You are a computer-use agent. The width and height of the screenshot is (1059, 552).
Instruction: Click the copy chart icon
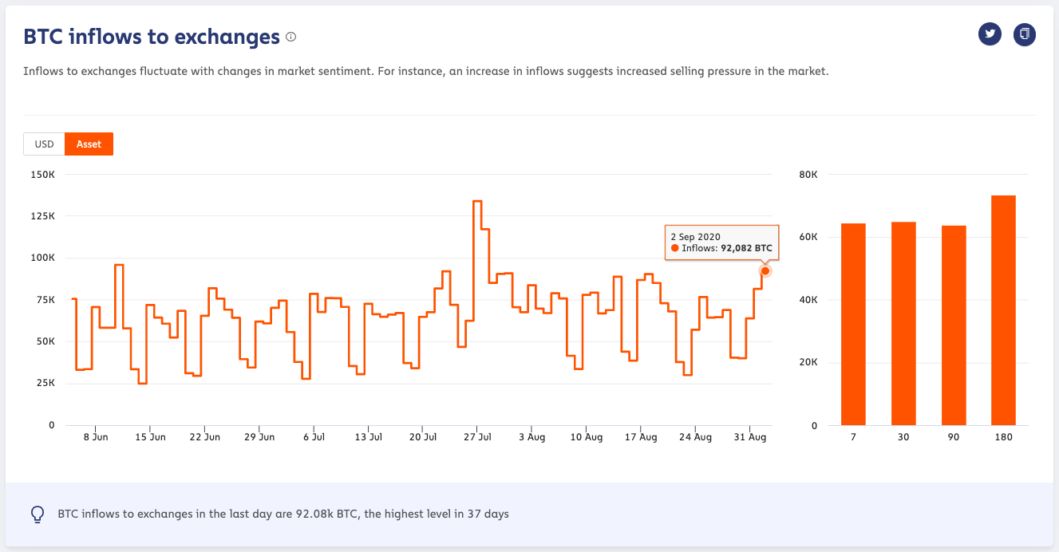tap(1024, 34)
